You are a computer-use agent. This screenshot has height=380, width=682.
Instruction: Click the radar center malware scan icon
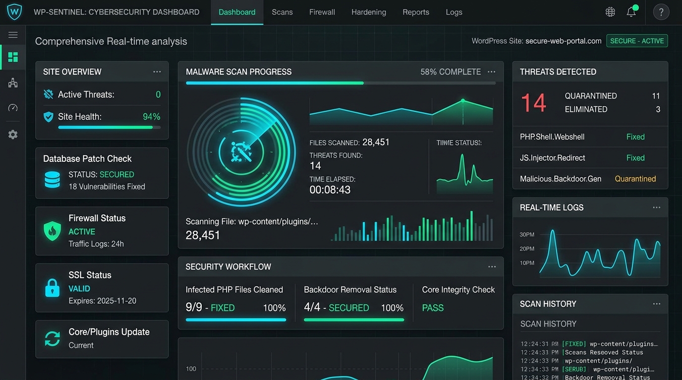pos(241,151)
